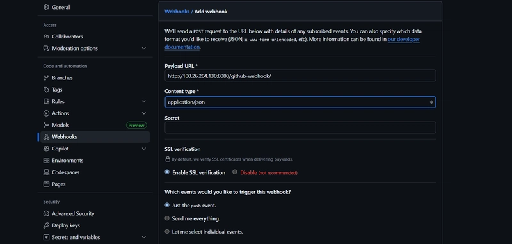Expand the Actions menu chevron
This screenshot has width=512, height=244.
tap(143, 113)
